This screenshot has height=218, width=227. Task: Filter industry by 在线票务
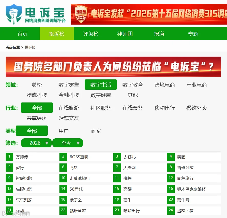[x=133, y=108]
